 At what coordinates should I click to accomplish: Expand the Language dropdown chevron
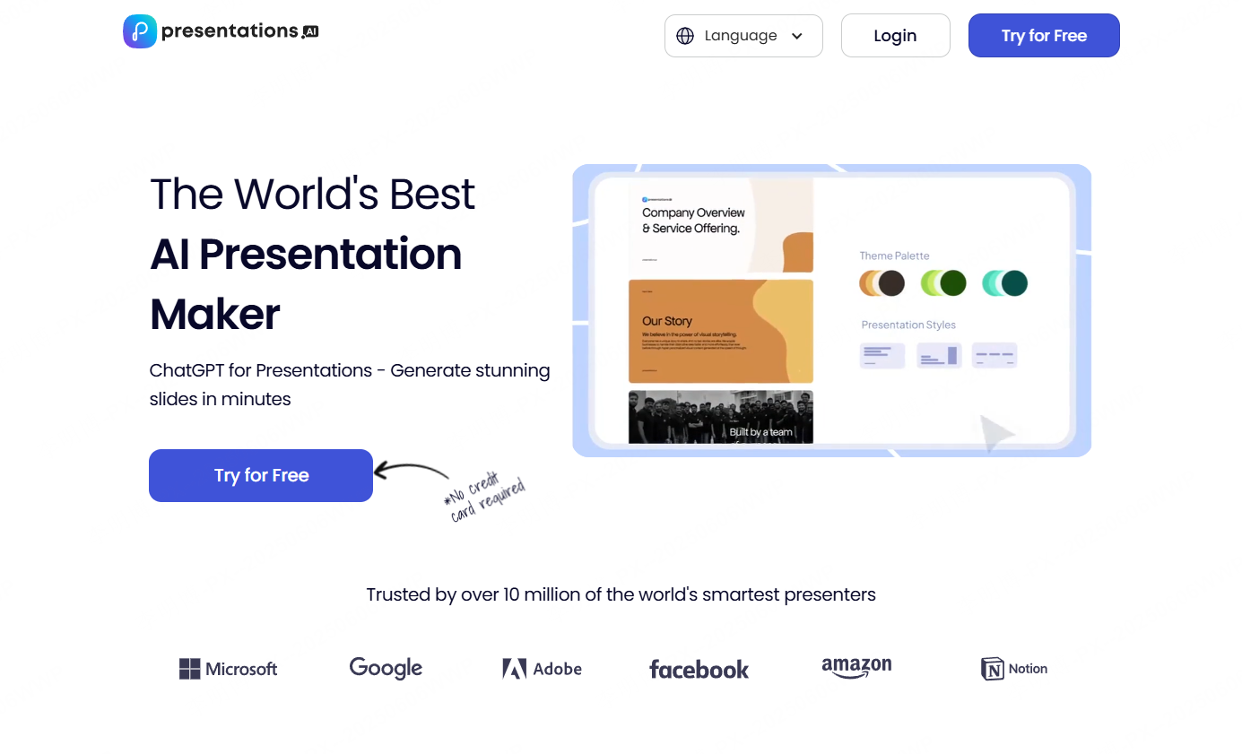coord(796,36)
